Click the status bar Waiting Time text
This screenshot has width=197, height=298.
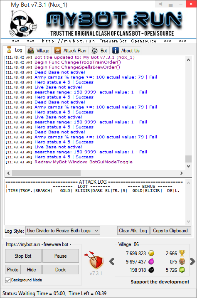click(x=54, y=293)
